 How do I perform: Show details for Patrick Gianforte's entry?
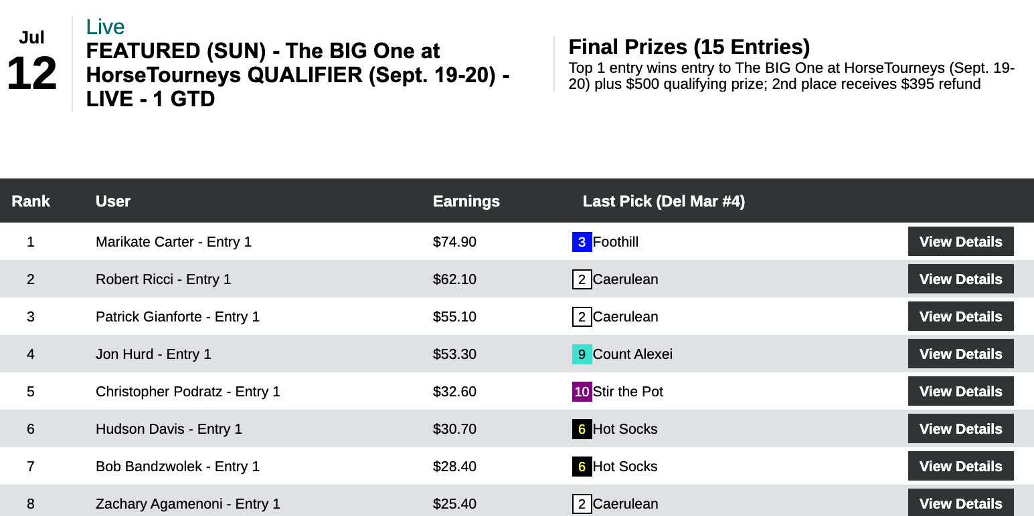(960, 317)
